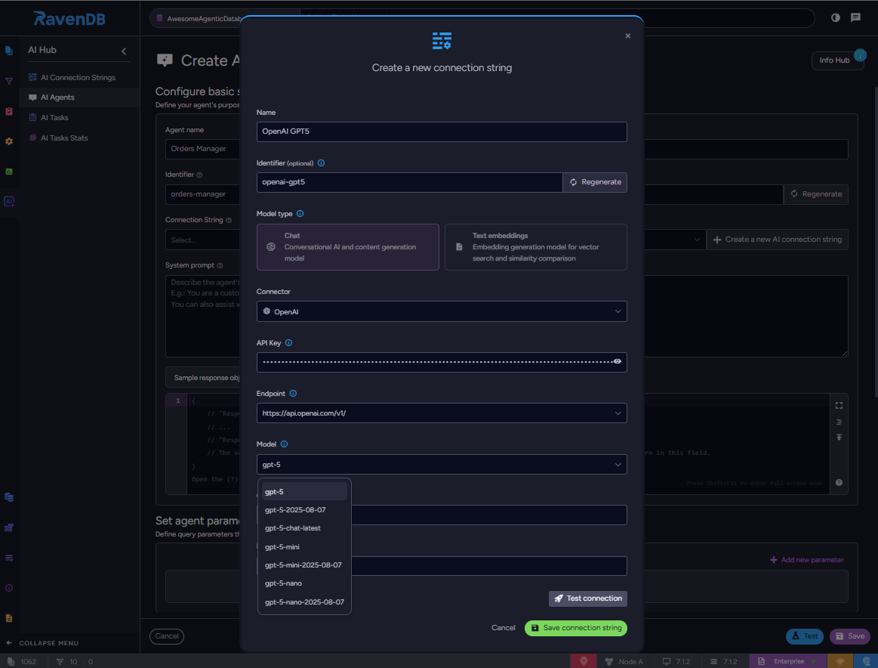Choose gpt-5-chat-latest from the model list
878x668 pixels.
[304, 528]
